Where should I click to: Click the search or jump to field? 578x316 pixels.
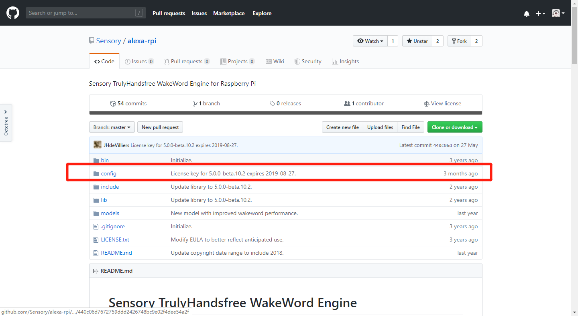point(80,12)
